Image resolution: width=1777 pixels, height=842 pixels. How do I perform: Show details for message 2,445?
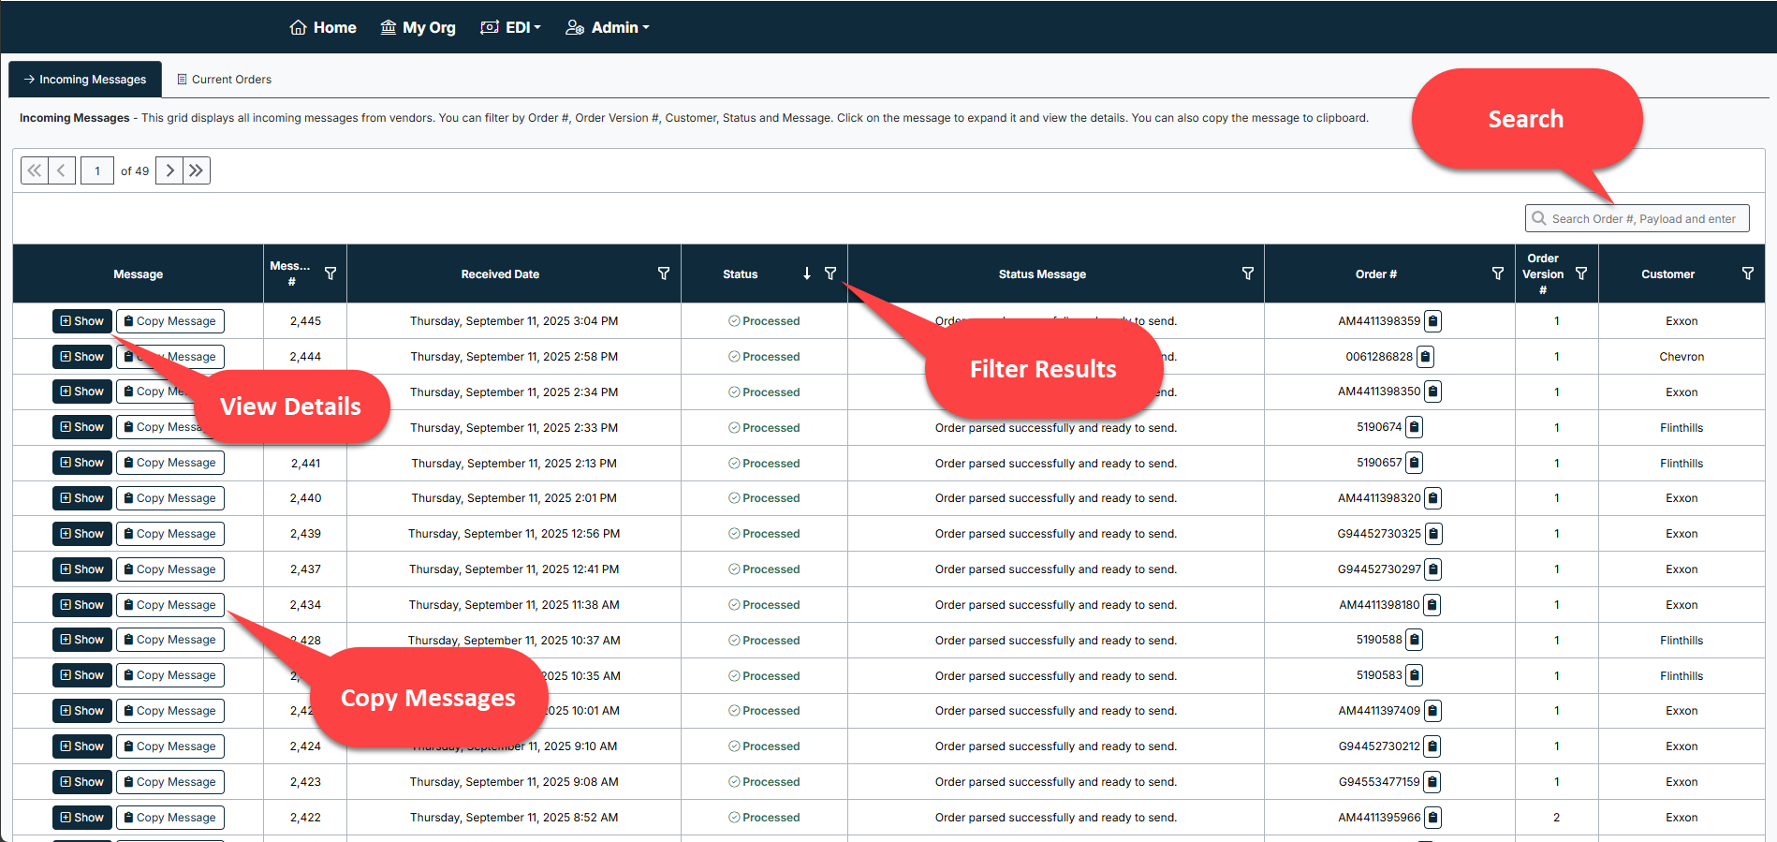[82, 321]
